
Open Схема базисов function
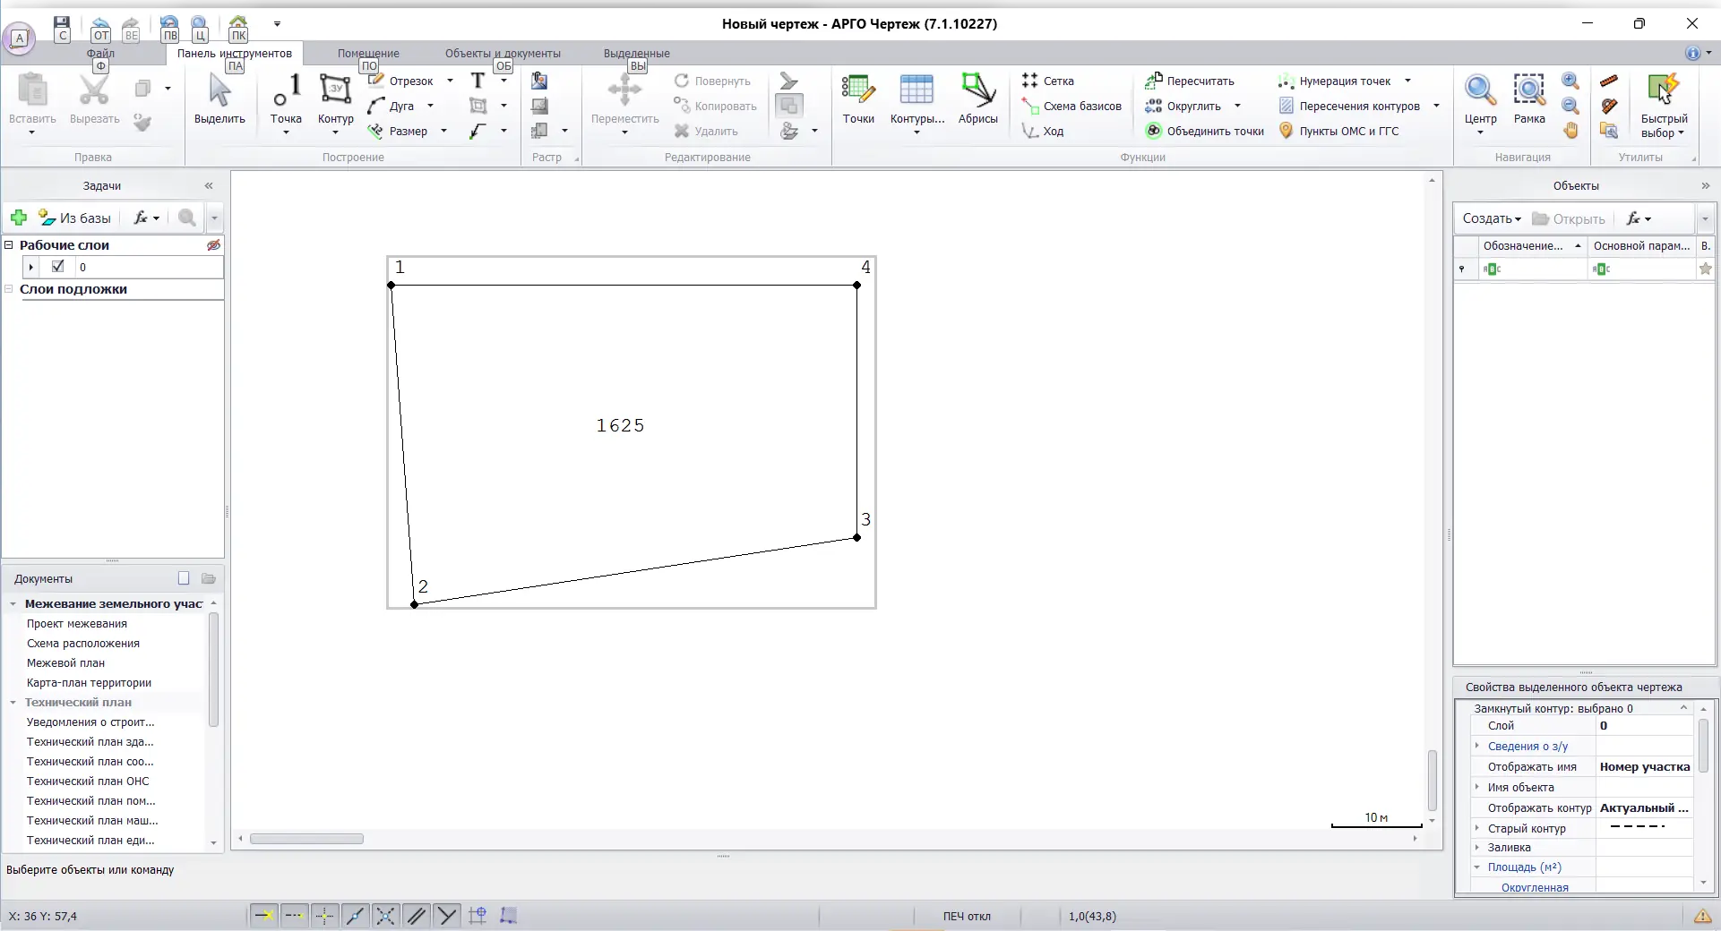click(x=1071, y=106)
